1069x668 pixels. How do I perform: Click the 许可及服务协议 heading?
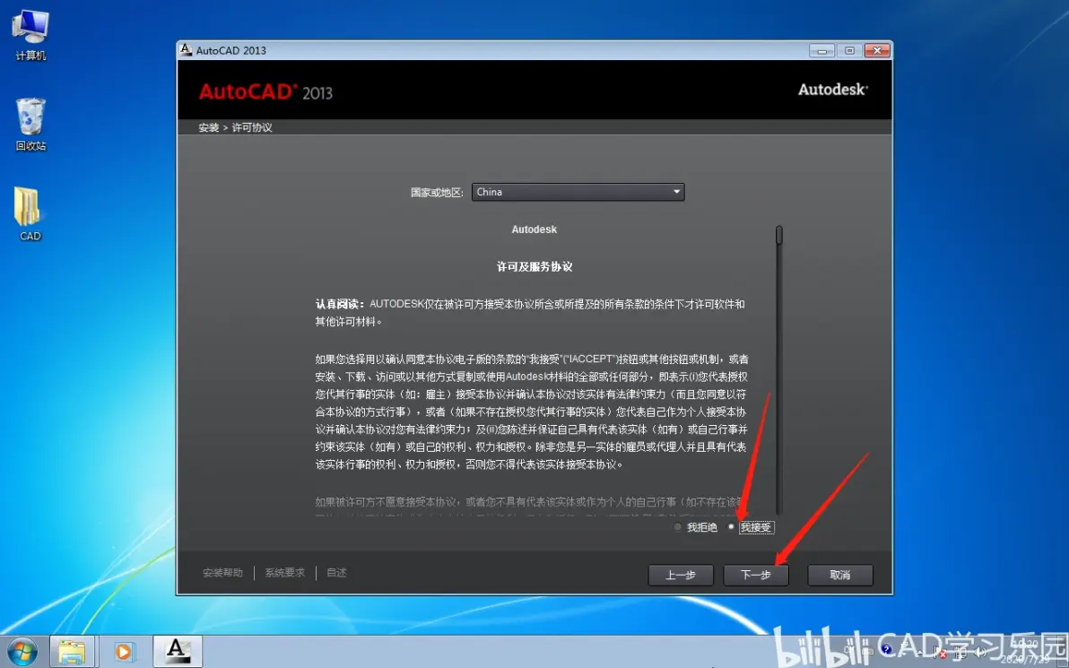click(x=534, y=266)
